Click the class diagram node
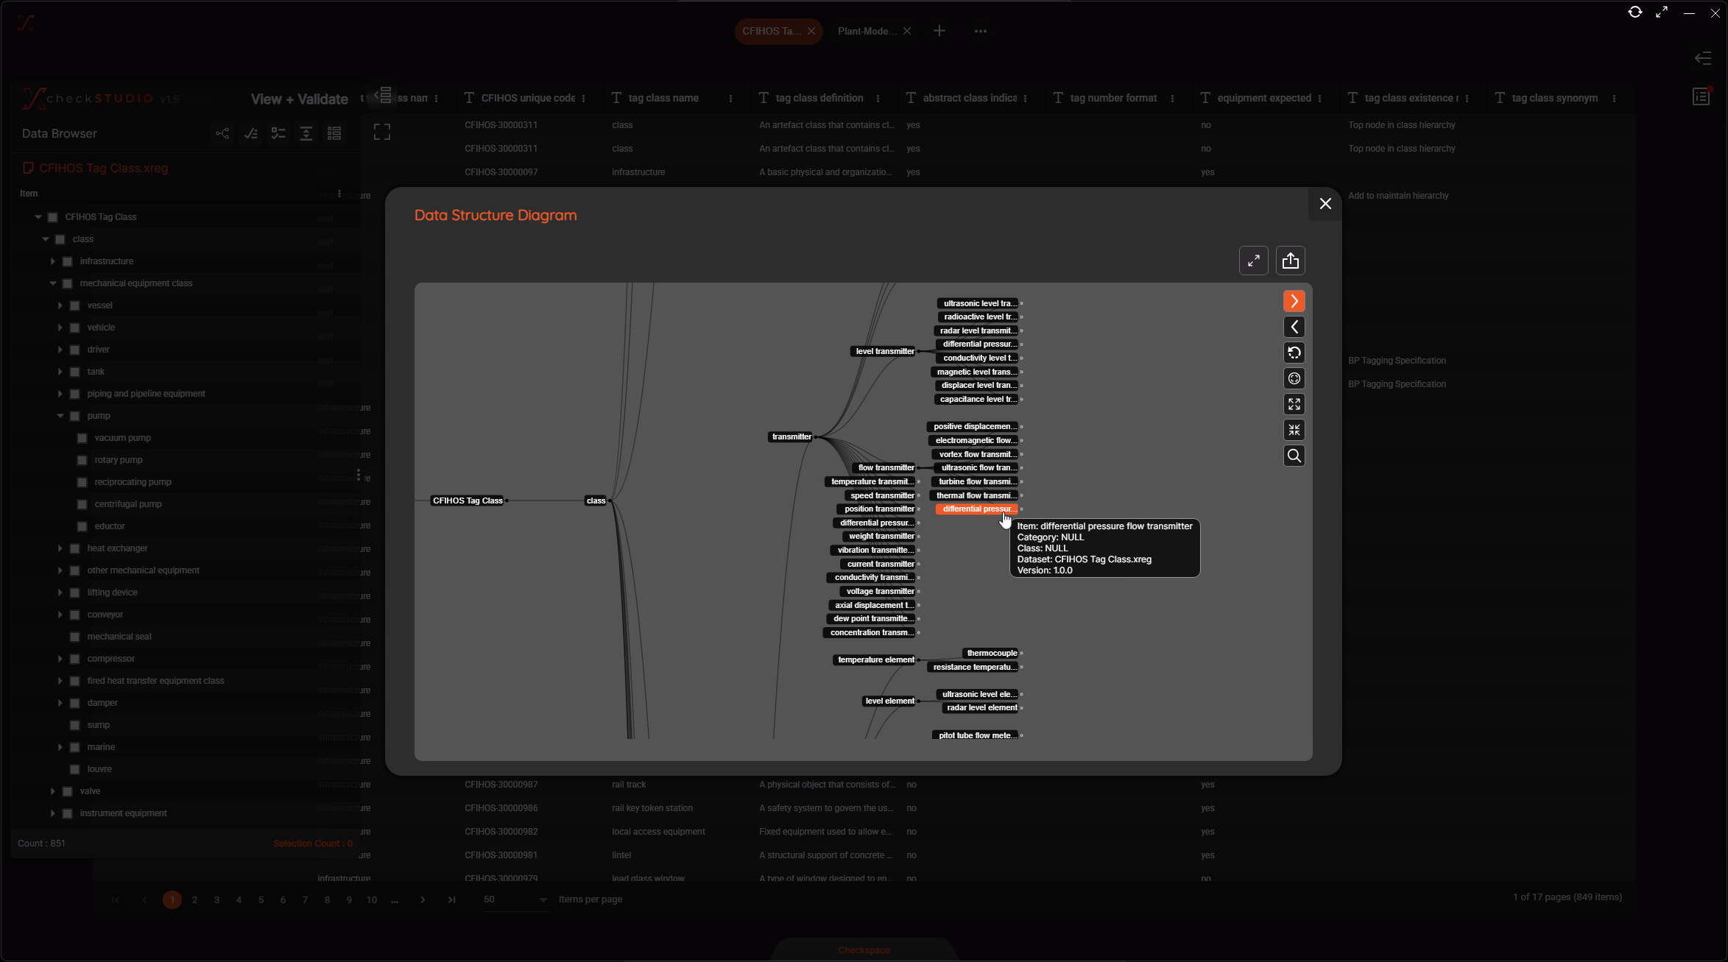The width and height of the screenshot is (1728, 962). [596, 501]
